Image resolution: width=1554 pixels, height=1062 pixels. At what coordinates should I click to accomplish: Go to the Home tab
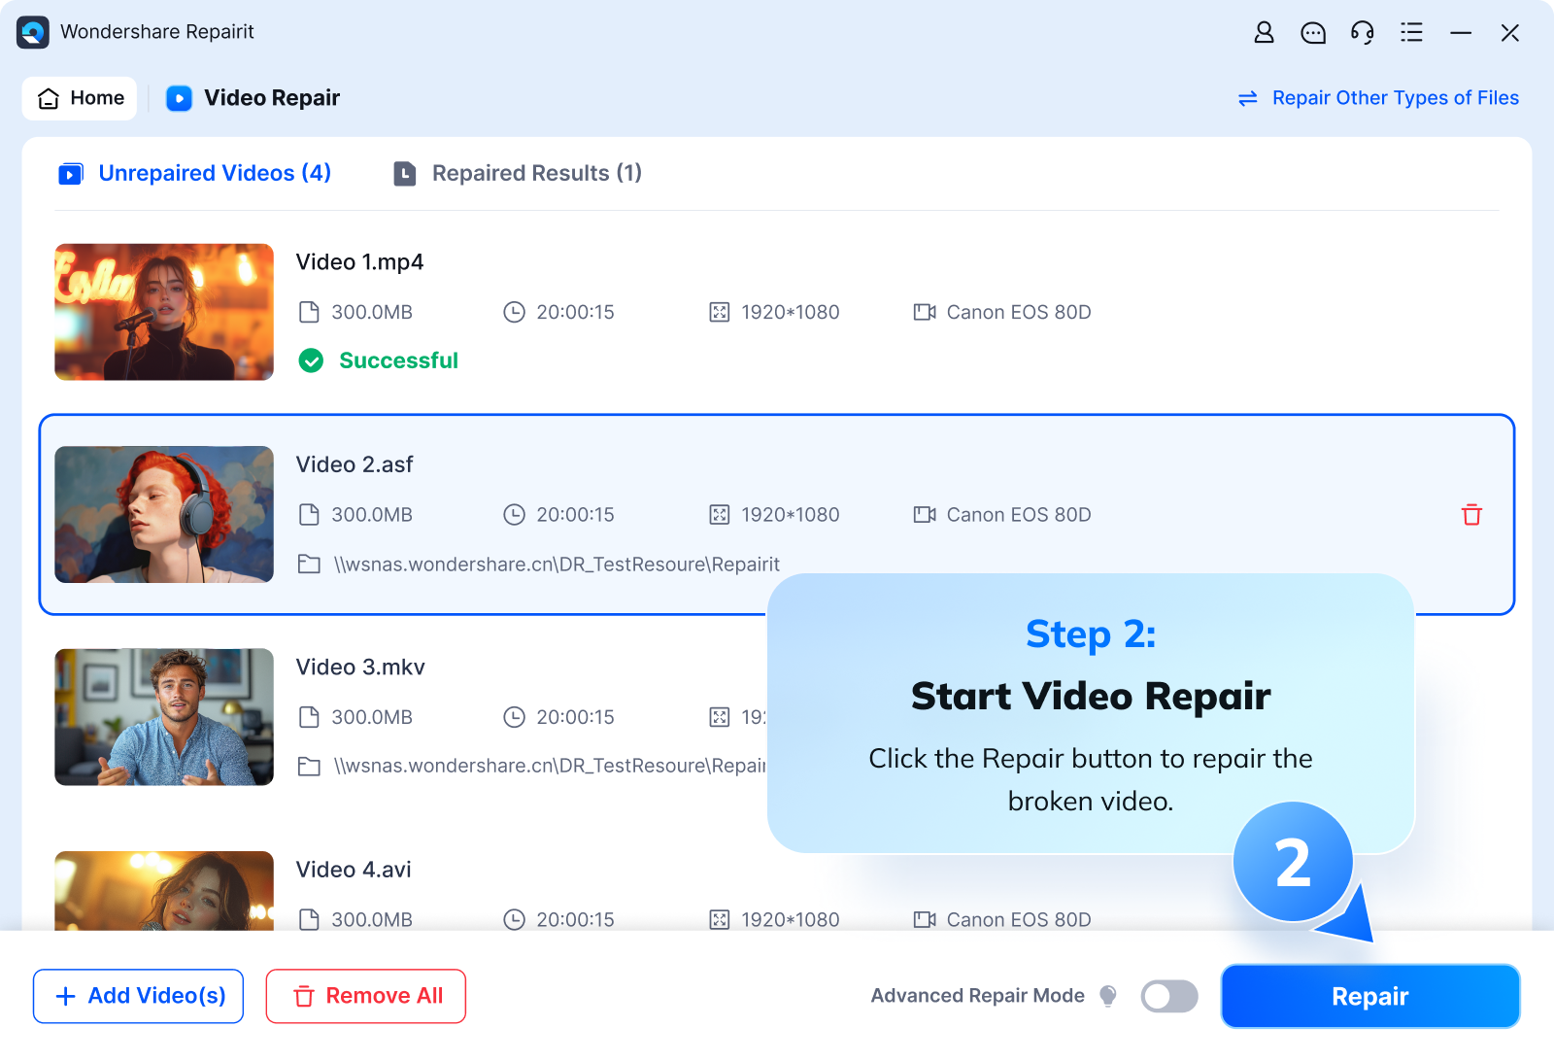(x=80, y=98)
